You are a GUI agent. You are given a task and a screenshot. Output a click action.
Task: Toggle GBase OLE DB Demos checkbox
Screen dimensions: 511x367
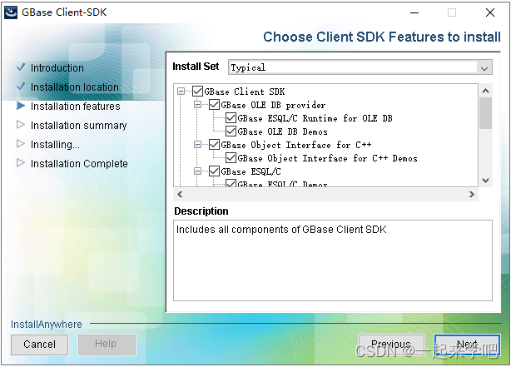(231, 131)
